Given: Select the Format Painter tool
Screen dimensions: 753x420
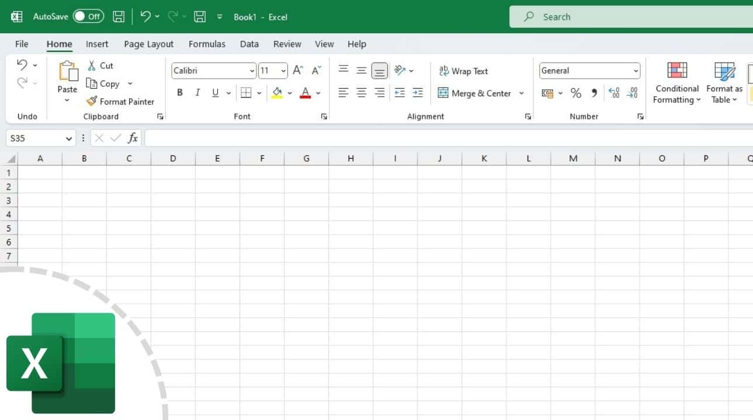Looking at the screenshot, I should pyautogui.click(x=120, y=101).
